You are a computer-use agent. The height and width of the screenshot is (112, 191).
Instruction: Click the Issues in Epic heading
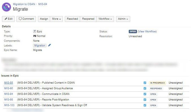point(10,76)
